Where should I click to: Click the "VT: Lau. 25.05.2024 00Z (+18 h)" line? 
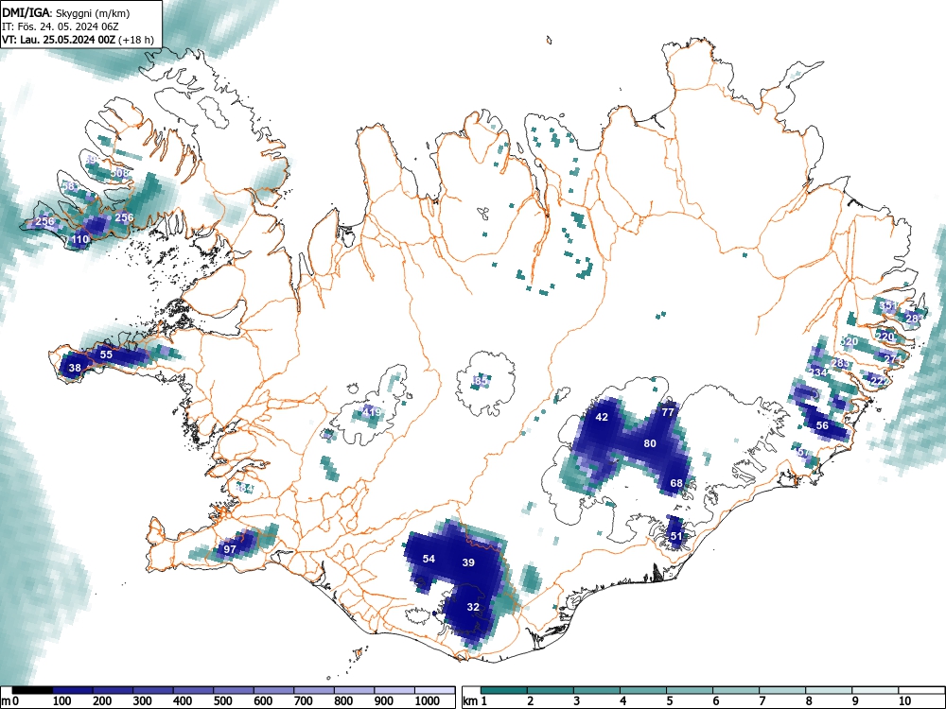click(x=78, y=40)
